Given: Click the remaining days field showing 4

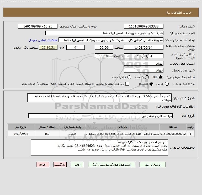Looking at the screenshot, I should (x=76, y=47).
